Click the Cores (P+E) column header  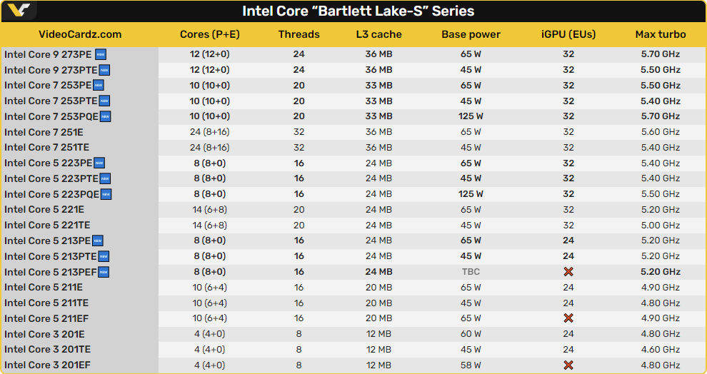[x=209, y=34]
